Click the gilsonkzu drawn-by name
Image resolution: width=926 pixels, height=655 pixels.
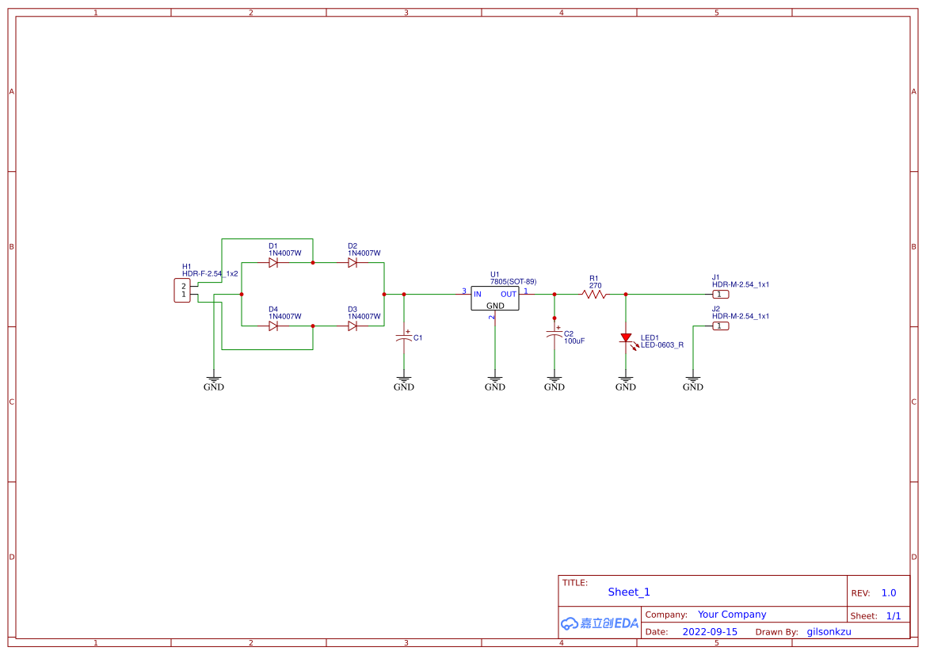tap(829, 631)
